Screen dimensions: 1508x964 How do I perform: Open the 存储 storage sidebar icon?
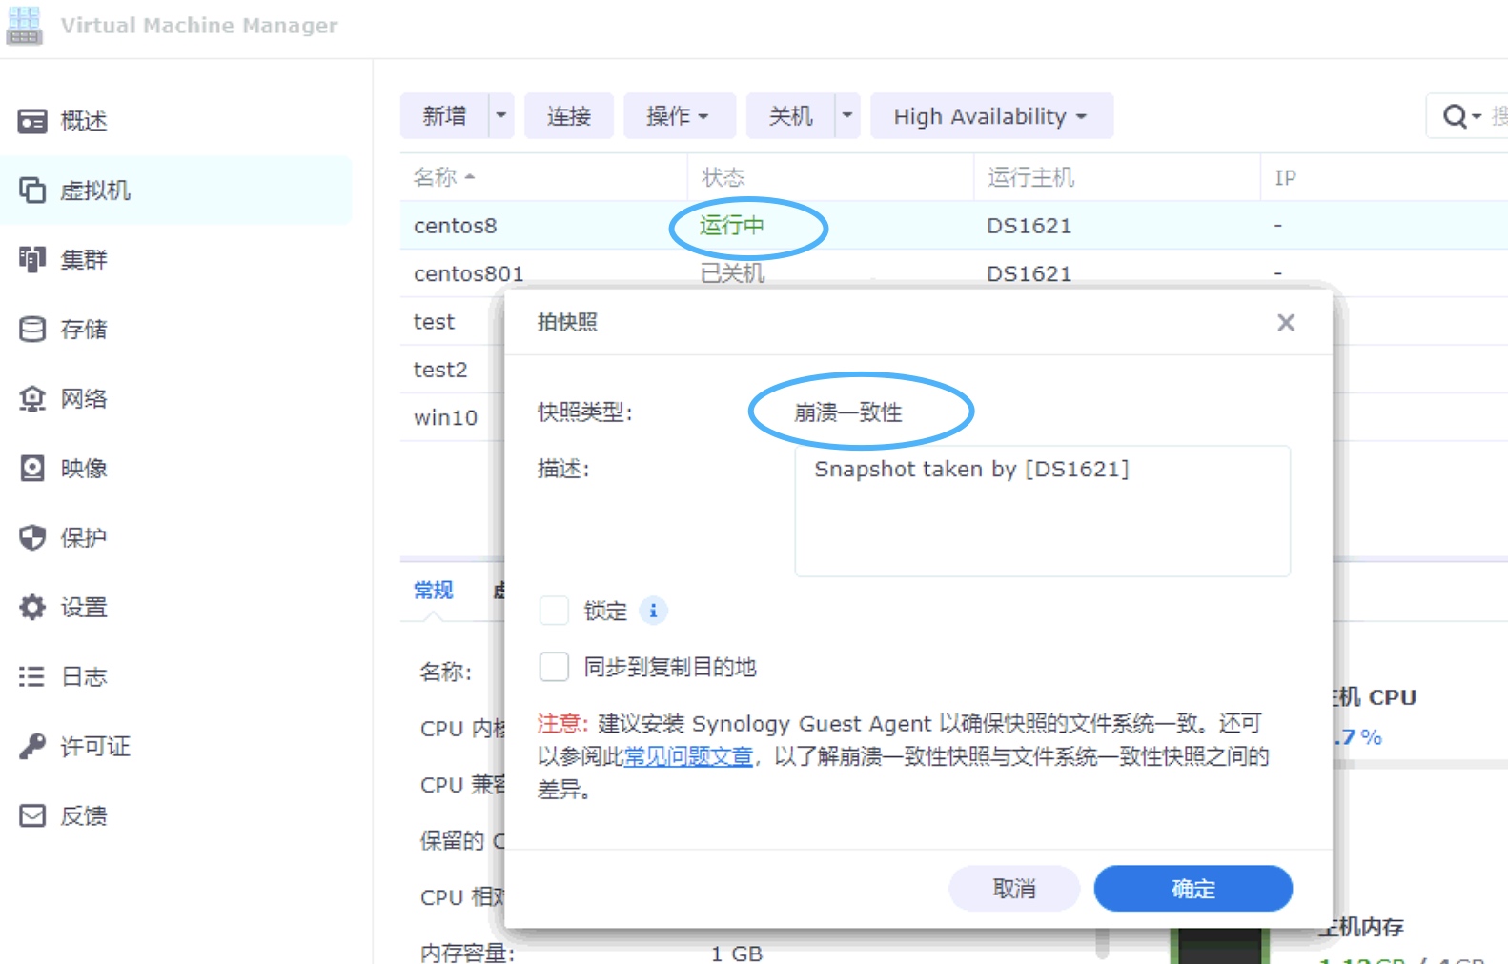click(32, 330)
